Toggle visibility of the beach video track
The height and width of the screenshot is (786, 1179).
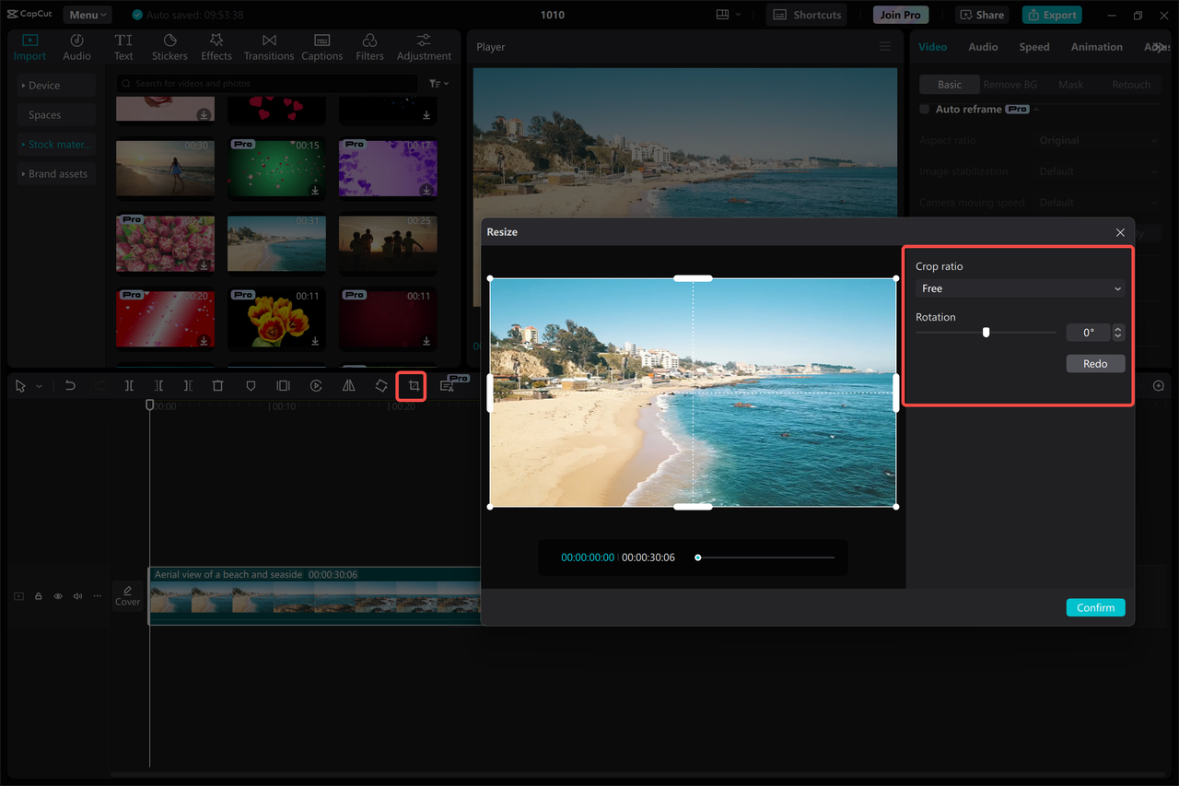tap(57, 596)
